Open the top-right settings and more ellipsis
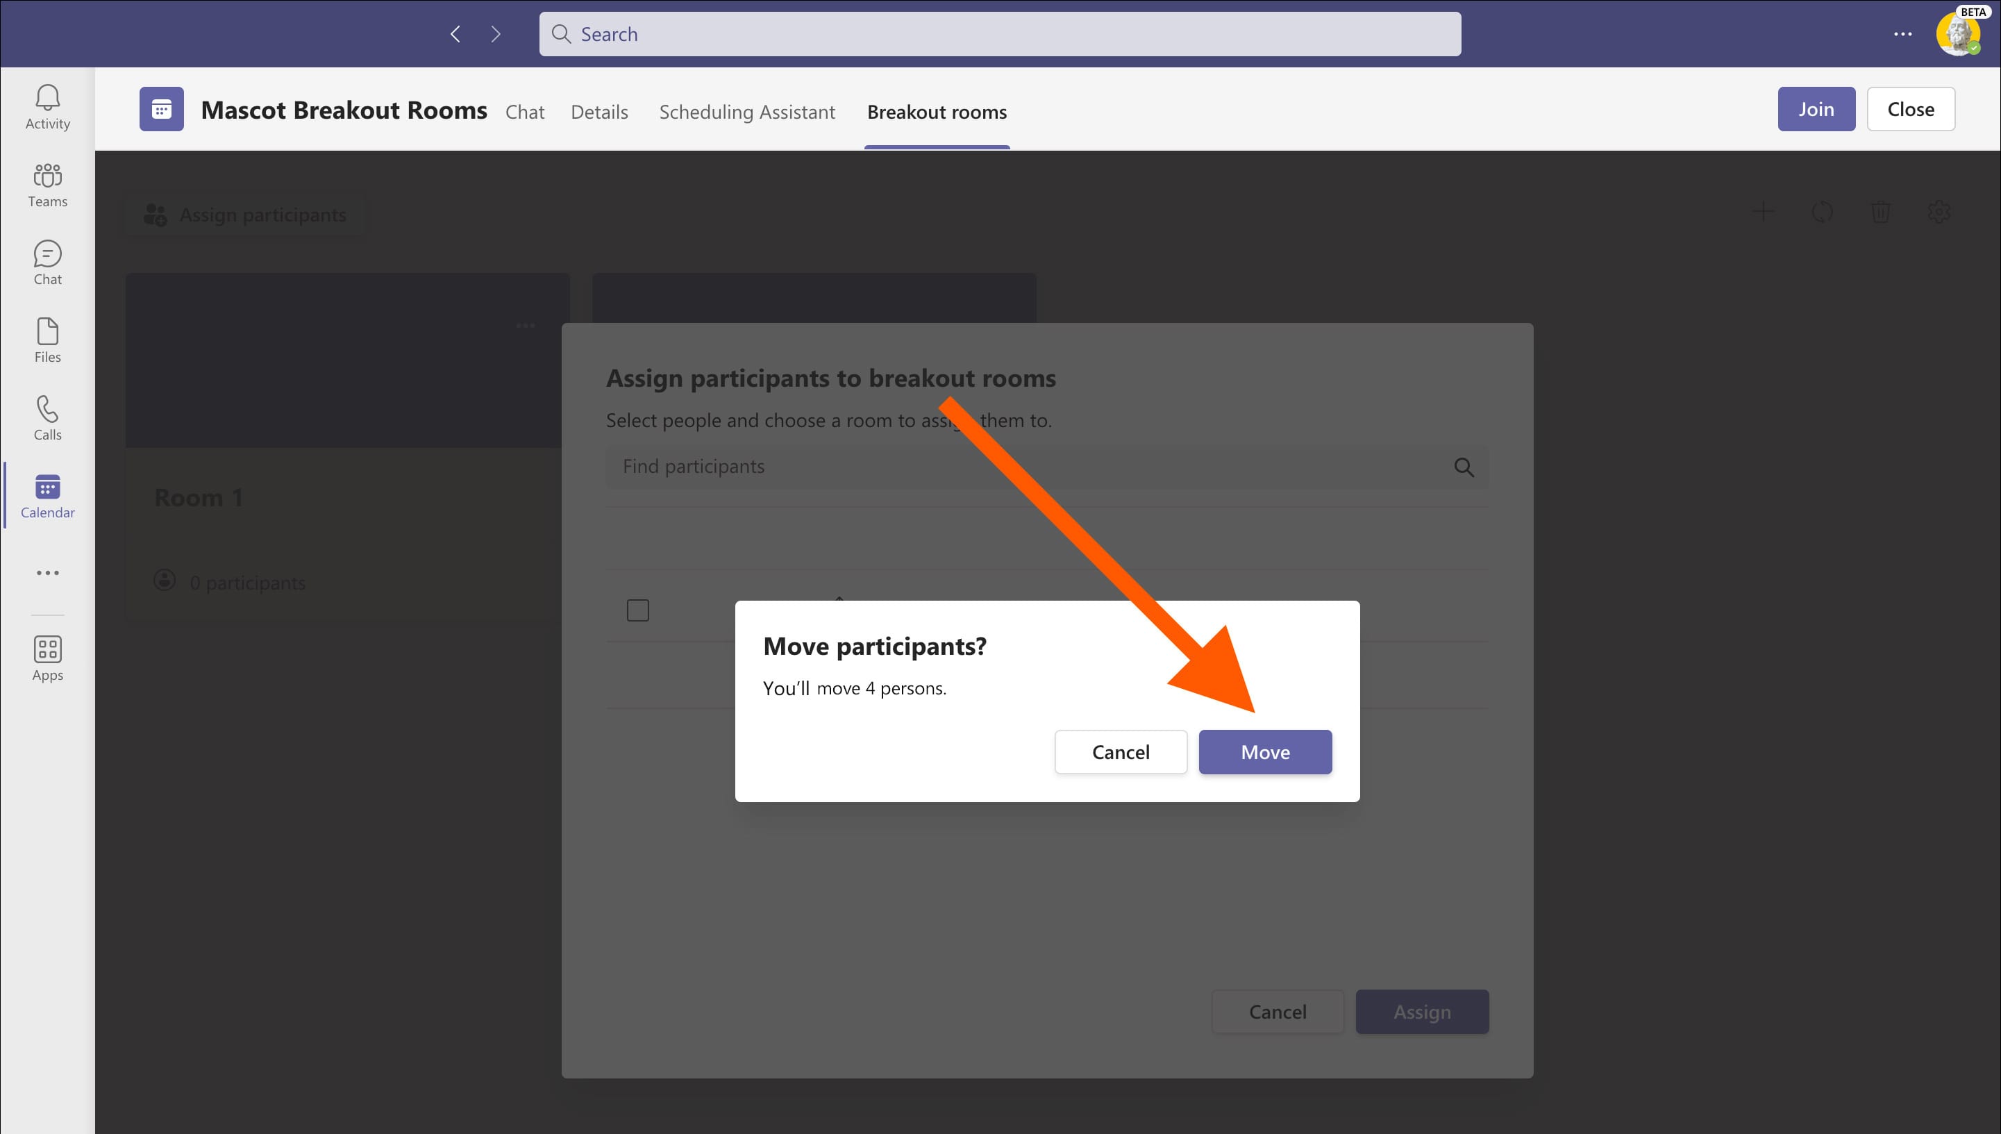2001x1134 pixels. [x=1902, y=34]
